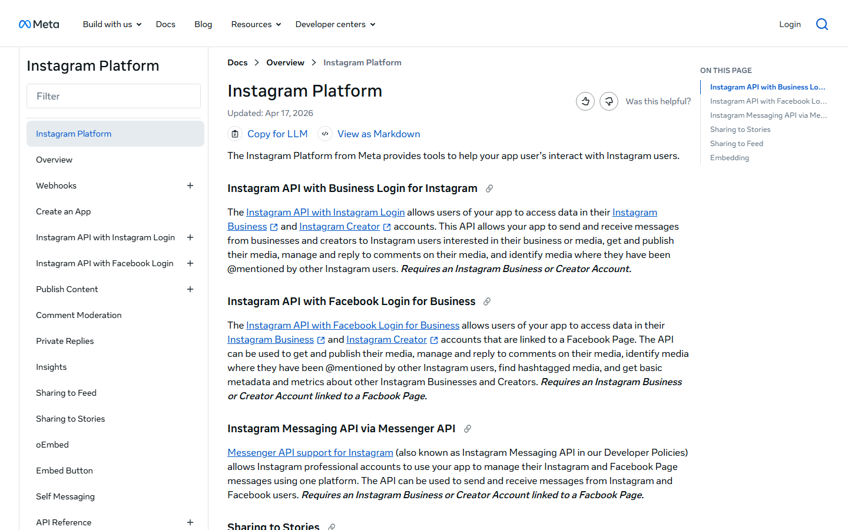The height and width of the screenshot is (530, 848).
Task: Click the thumbs down icon
Action: [609, 101]
